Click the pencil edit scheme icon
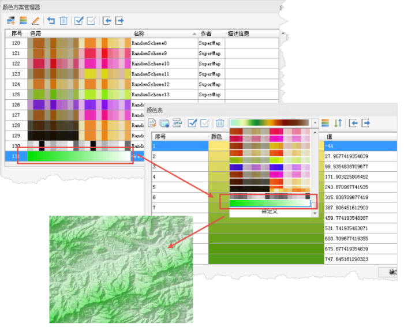Screen dimensions: 404x327 (35, 21)
